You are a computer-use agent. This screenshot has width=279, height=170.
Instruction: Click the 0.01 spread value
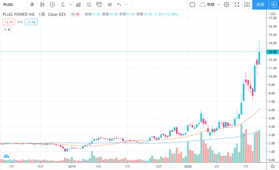tap(20, 22)
